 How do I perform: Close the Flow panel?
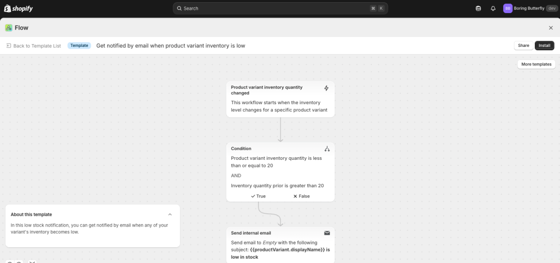(551, 28)
